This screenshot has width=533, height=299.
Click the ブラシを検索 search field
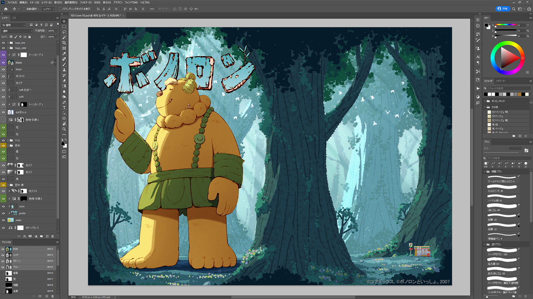pyautogui.click(x=509, y=158)
